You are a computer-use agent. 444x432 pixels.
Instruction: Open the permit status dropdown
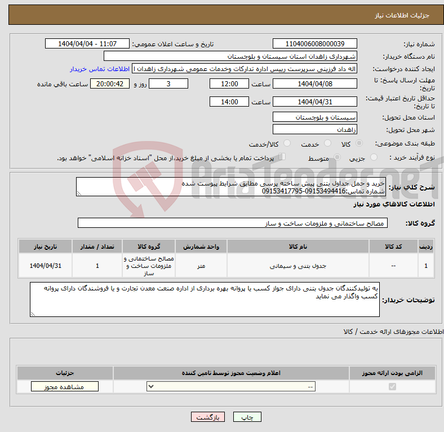(231, 387)
